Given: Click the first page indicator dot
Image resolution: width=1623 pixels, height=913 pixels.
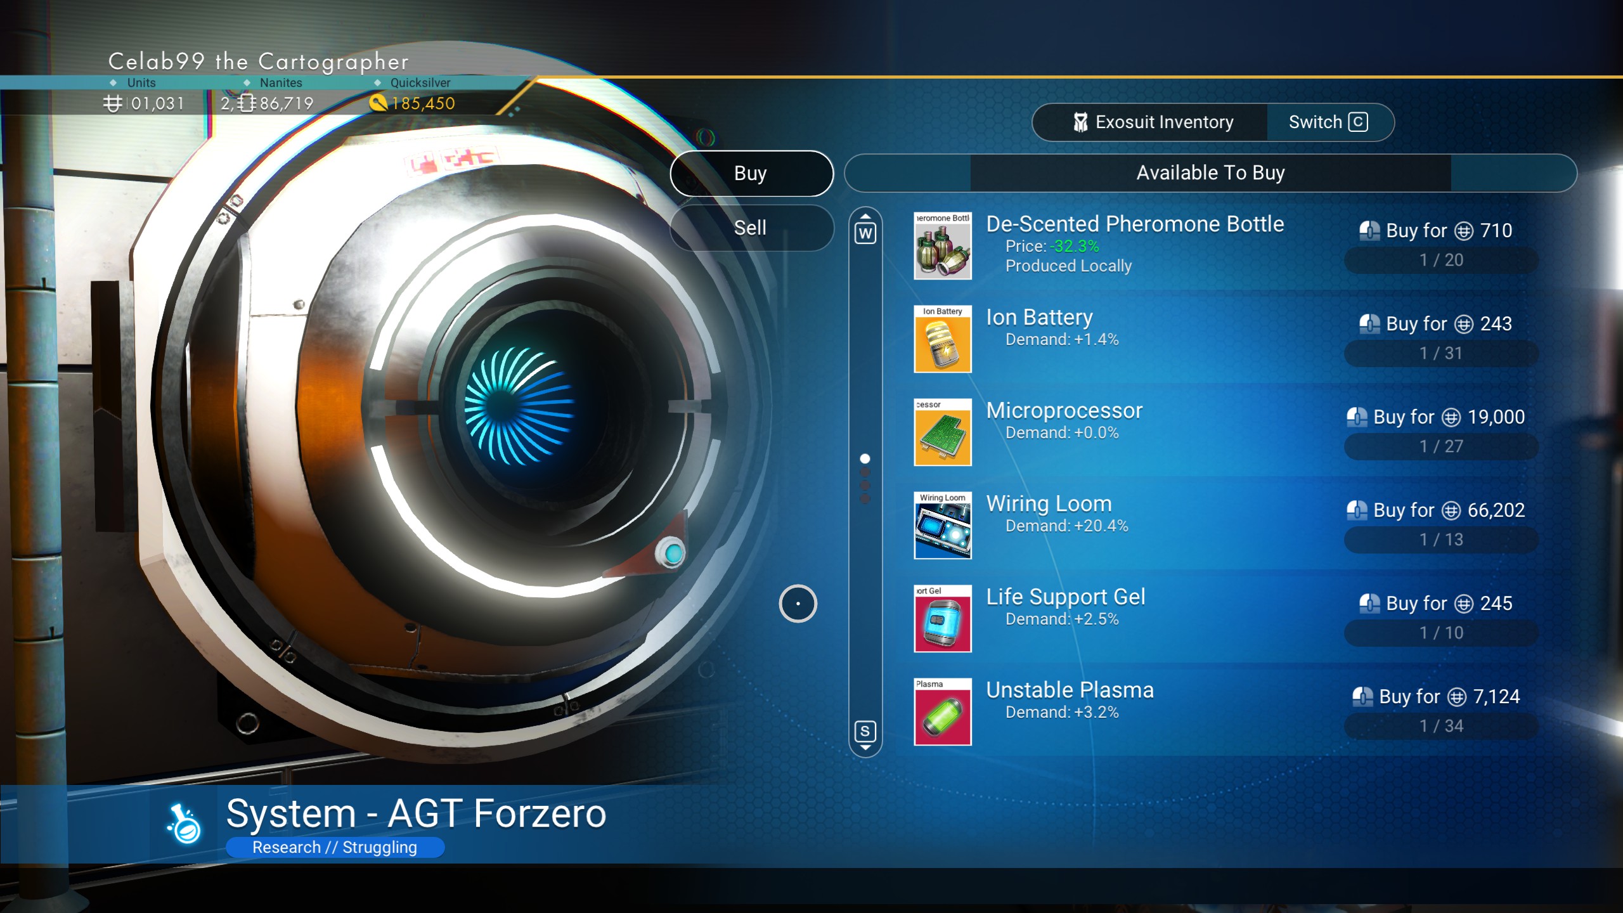Looking at the screenshot, I should pyautogui.click(x=865, y=458).
